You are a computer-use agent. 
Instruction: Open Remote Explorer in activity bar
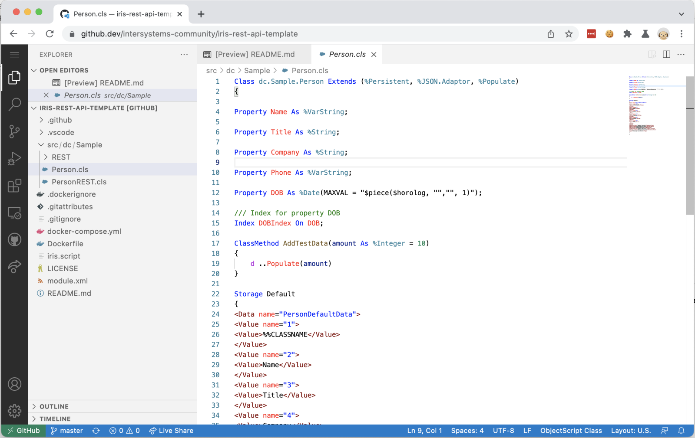click(14, 213)
